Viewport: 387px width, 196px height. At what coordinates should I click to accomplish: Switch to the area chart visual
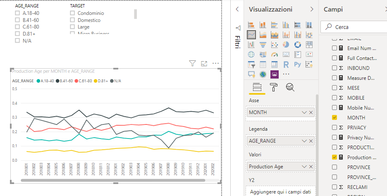263,35
